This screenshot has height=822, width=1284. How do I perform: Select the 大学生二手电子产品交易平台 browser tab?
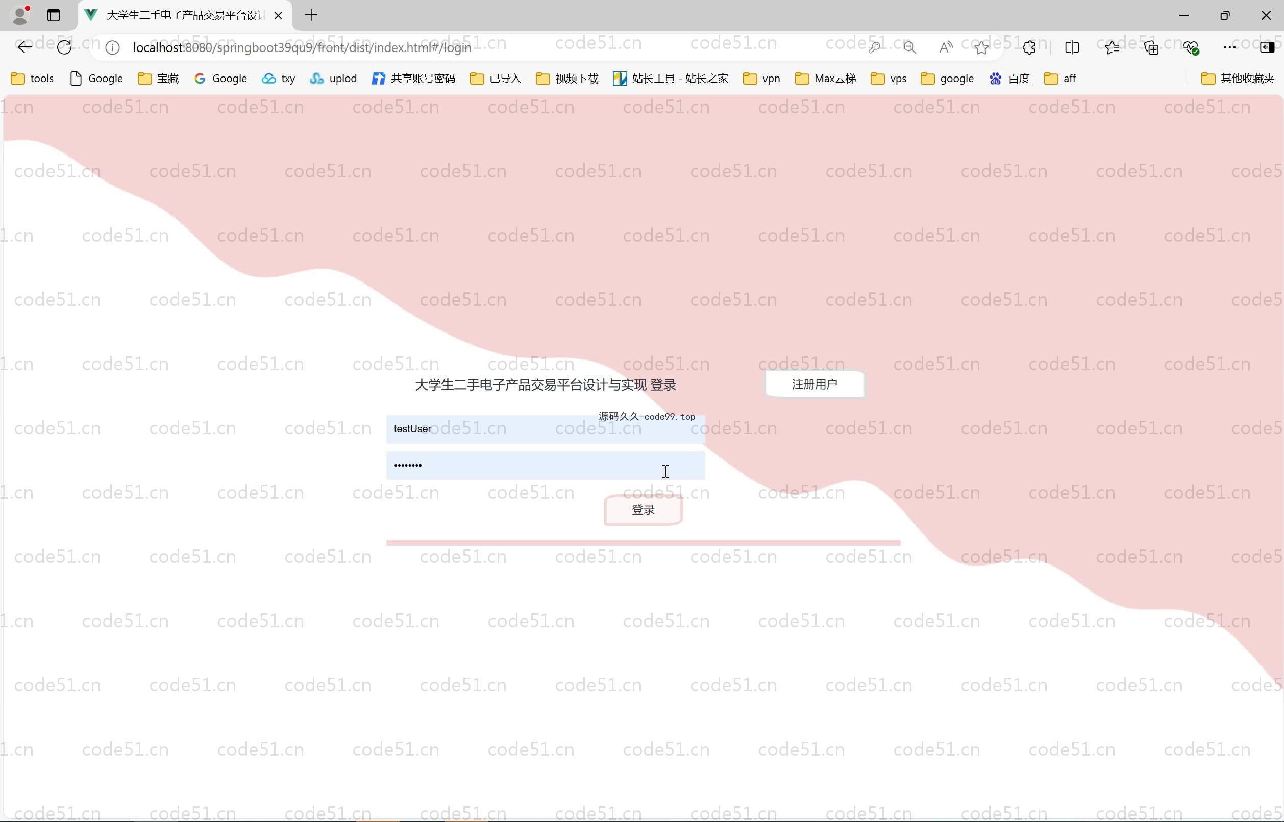click(185, 15)
